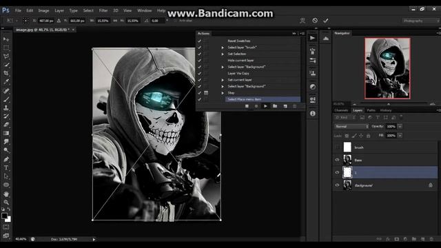The width and height of the screenshot is (441, 248).
Task: Begin recording with Actions record button
Action: [256, 106]
